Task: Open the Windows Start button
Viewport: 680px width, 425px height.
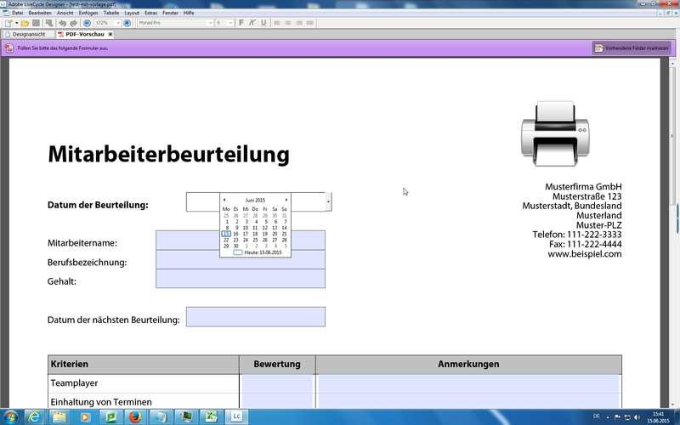Action: tap(9, 417)
